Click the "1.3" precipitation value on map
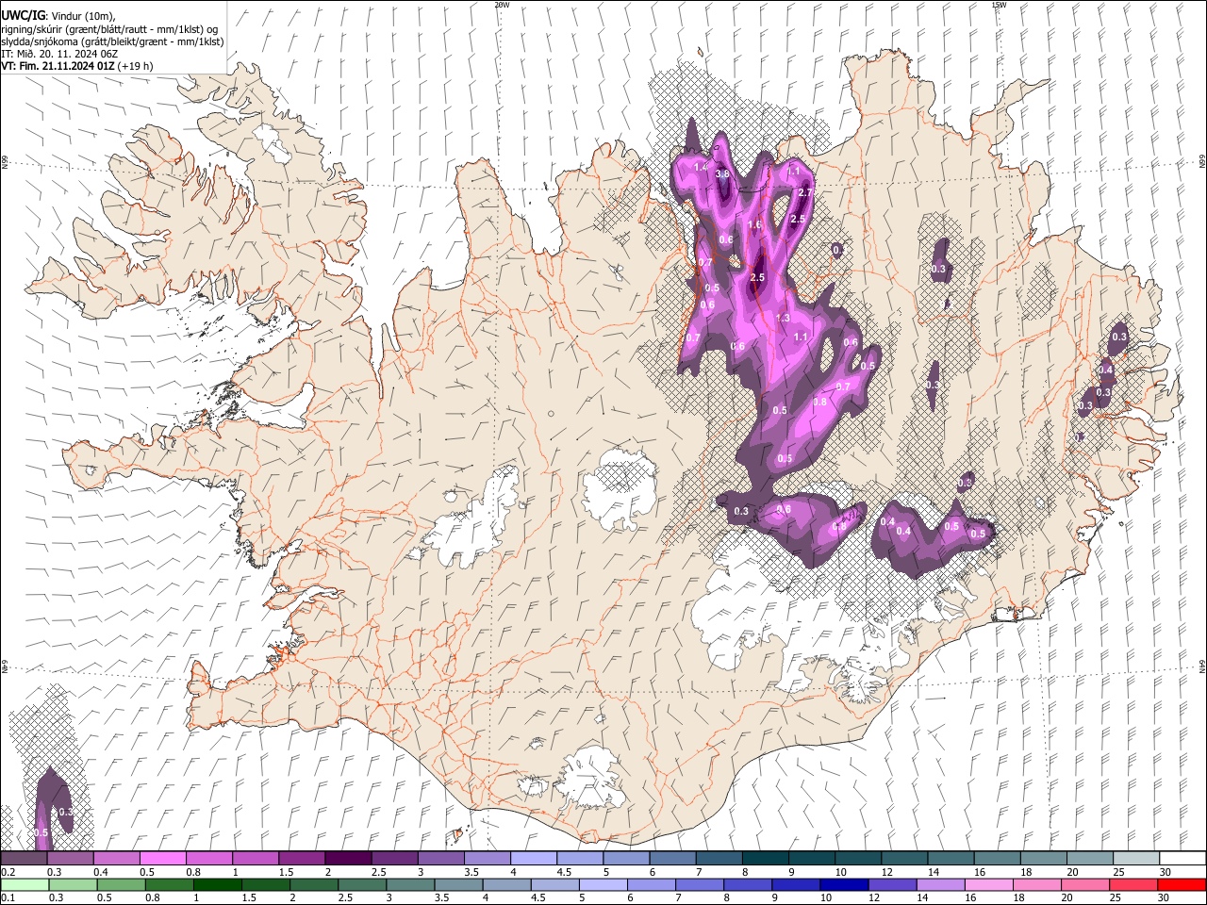The height and width of the screenshot is (905, 1207). (783, 319)
